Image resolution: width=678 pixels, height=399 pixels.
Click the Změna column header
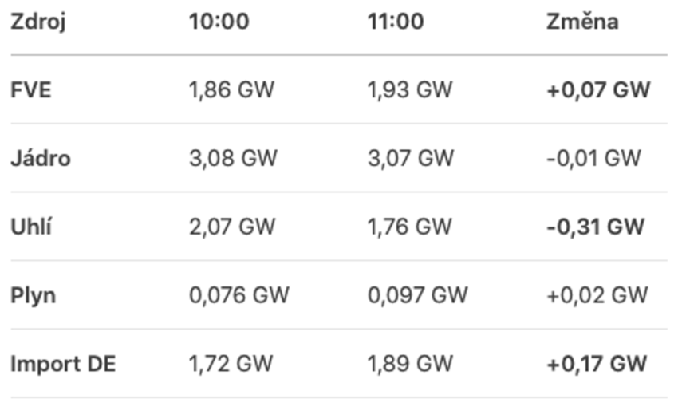tap(582, 22)
